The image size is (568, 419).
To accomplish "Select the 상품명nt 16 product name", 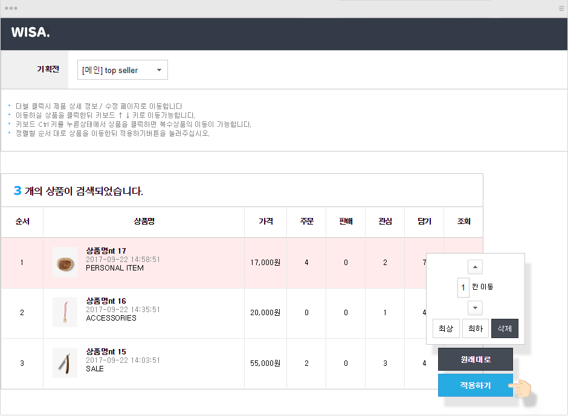I will [x=106, y=301].
